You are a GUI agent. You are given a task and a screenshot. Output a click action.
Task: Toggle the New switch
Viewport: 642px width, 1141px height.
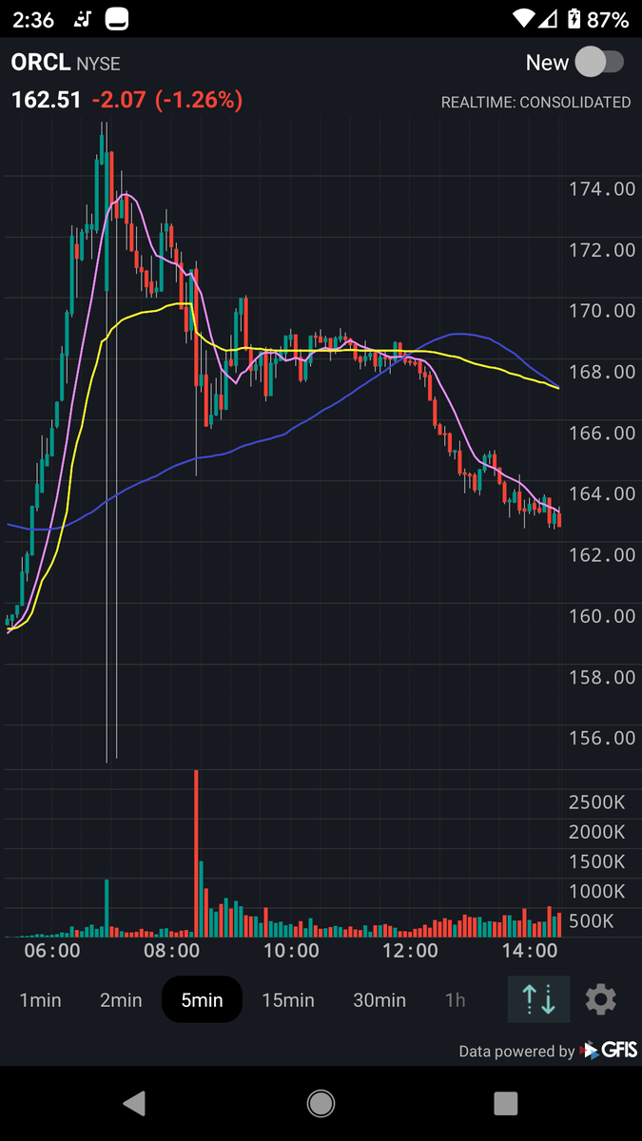600,63
